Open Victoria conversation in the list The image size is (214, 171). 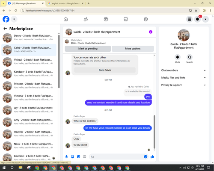pyautogui.click(x=29, y=98)
